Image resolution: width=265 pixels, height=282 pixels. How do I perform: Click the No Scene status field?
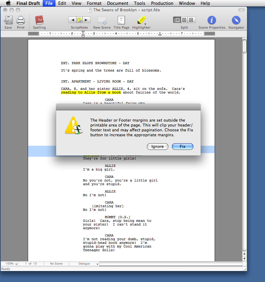click(x=56, y=264)
